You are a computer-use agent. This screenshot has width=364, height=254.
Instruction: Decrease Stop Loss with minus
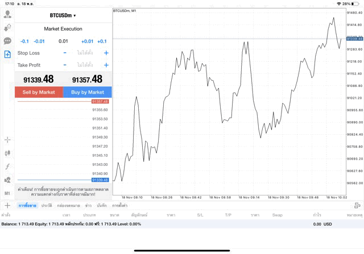65,53
